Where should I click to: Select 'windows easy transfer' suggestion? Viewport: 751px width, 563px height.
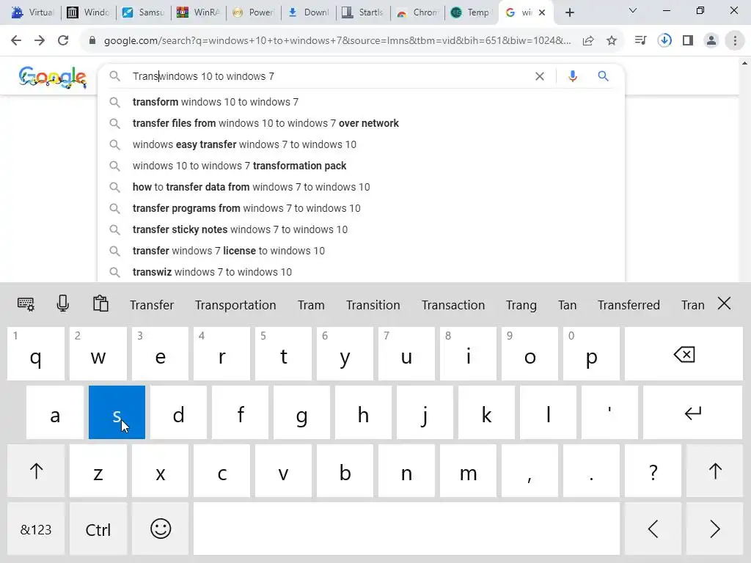pyautogui.click(x=361, y=144)
